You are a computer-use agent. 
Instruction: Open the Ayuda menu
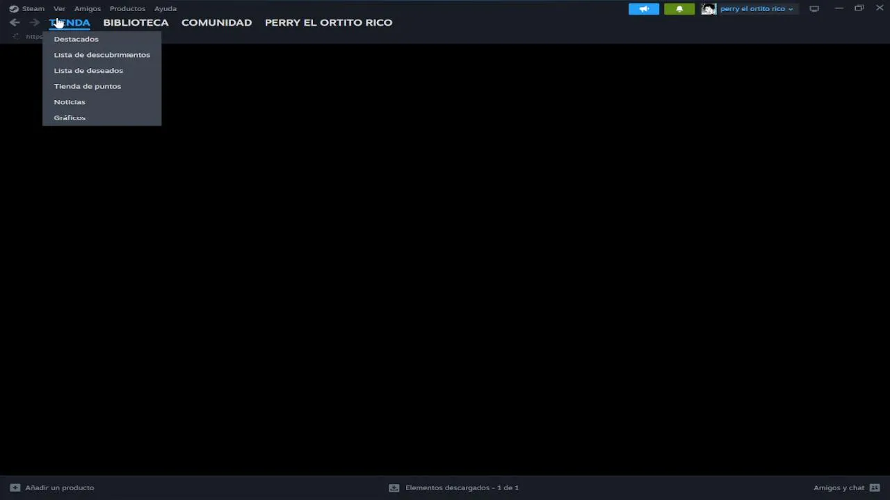click(x=165, y=8)
